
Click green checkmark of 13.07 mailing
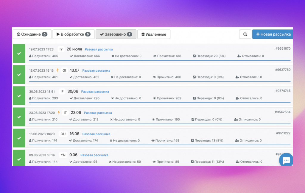19,75
